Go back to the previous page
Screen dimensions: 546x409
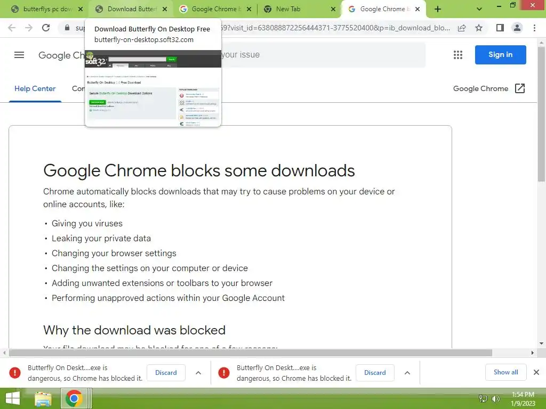click(12, 28)
